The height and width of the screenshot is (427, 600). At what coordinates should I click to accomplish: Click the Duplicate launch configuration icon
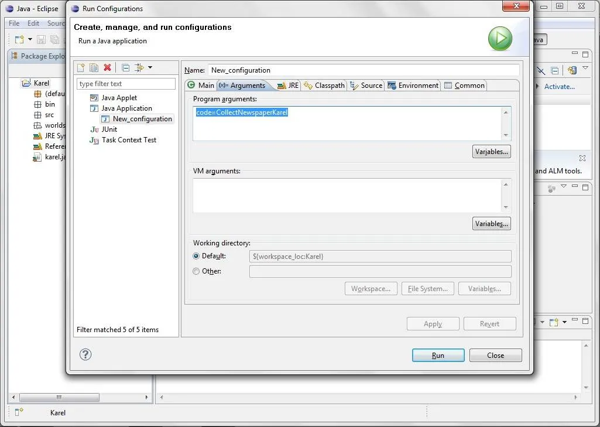pyautogui.click(x=94, y=68)
